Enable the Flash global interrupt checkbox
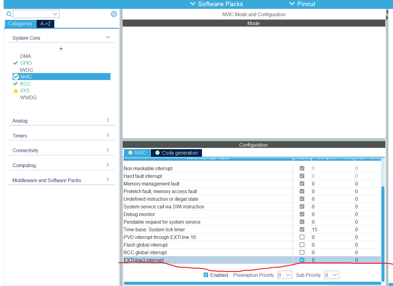 (x=302, y=245)
